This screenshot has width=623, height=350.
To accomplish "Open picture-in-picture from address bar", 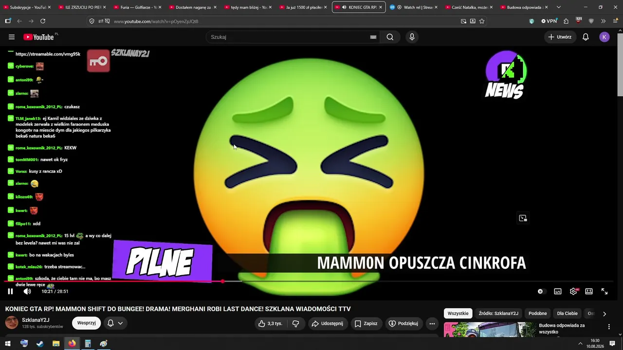I will (x=463, y=21).
